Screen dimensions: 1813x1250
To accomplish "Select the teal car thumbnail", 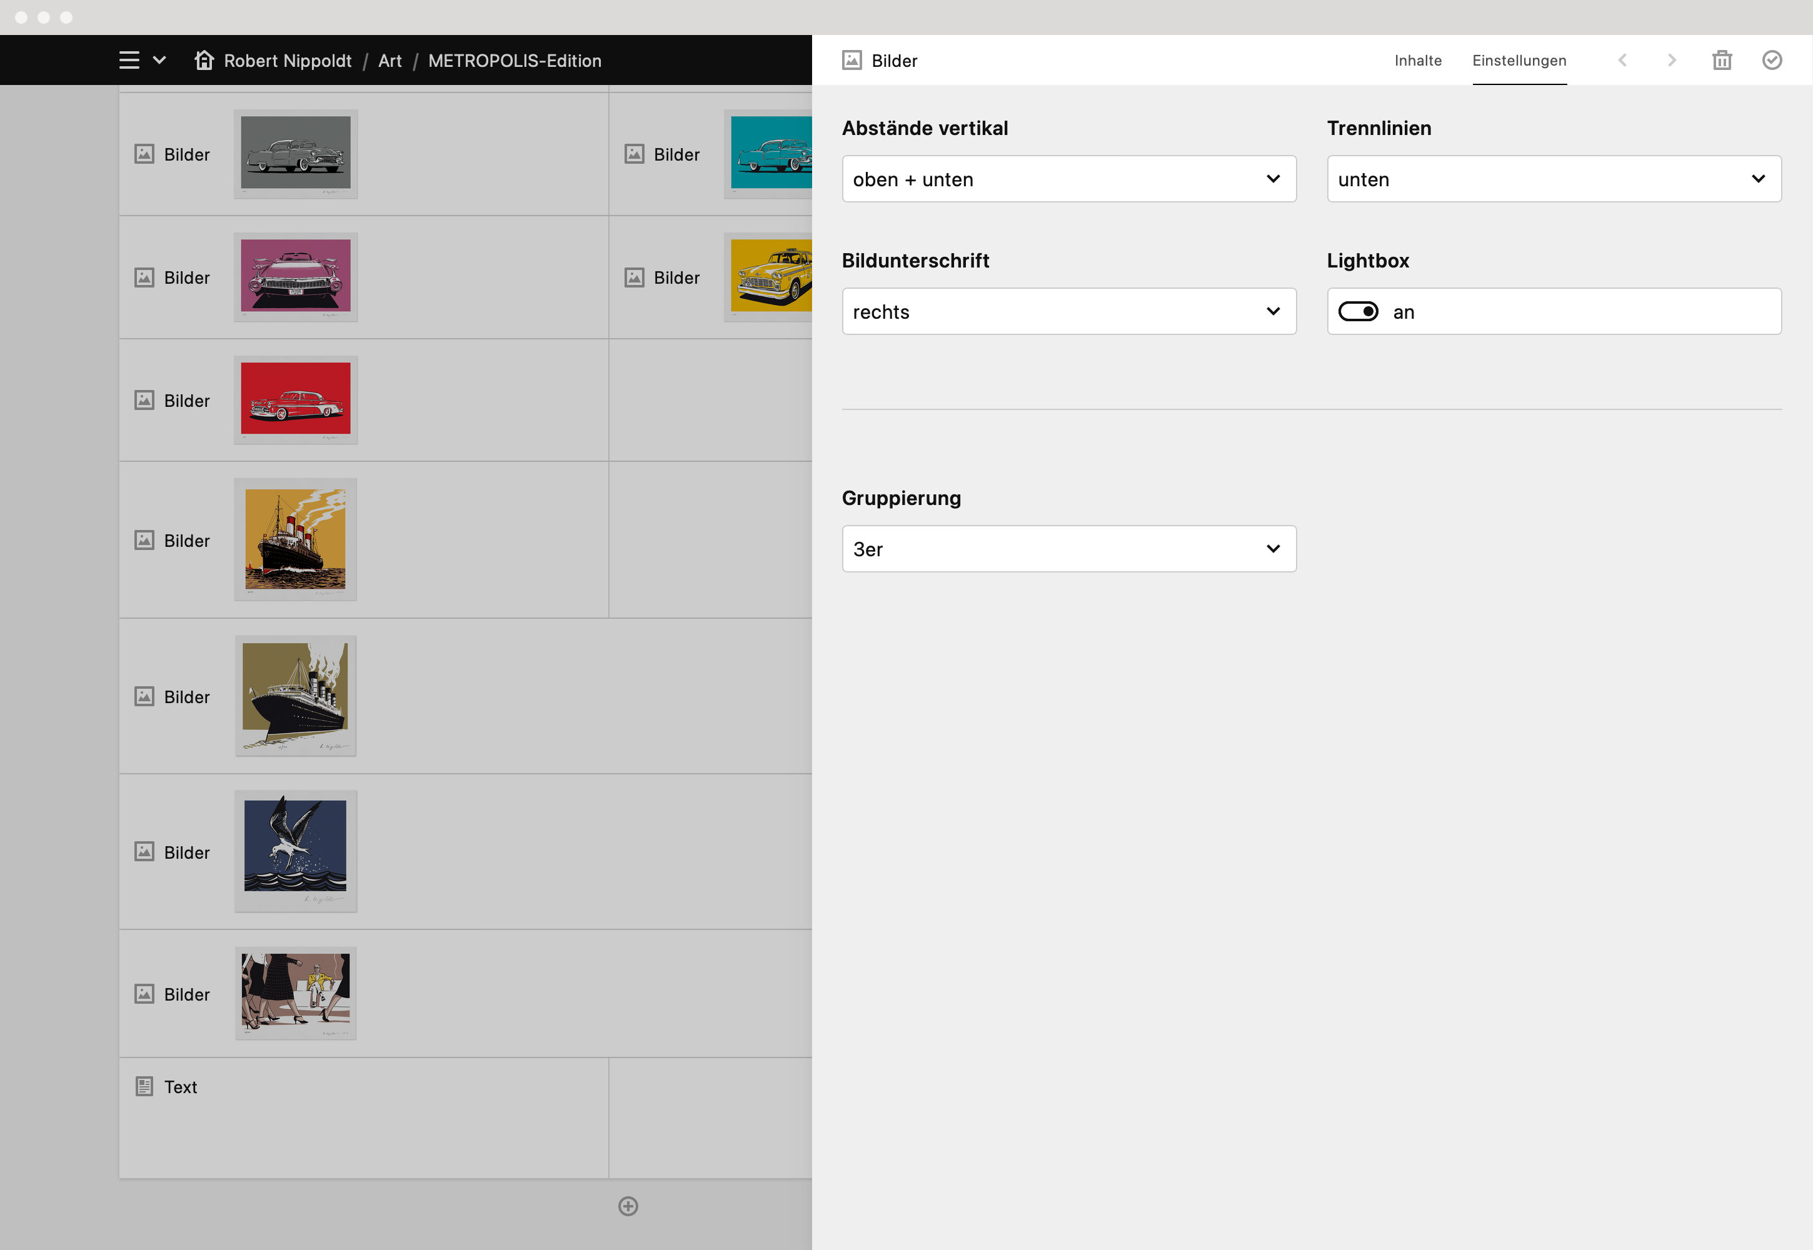I will [x=768, y=154].
